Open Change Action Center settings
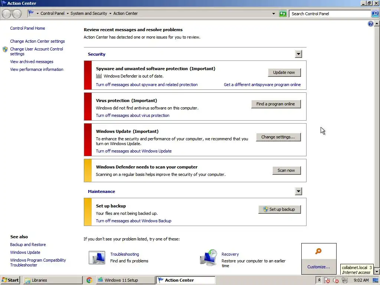Image resolution: width=380 pixels, height=285 pixels. [x=37, y=41]
